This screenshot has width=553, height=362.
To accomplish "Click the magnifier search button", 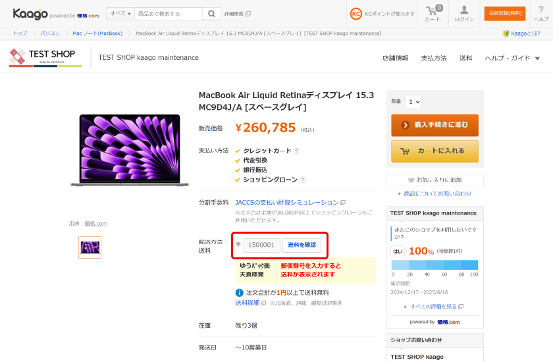I will 211,14.
